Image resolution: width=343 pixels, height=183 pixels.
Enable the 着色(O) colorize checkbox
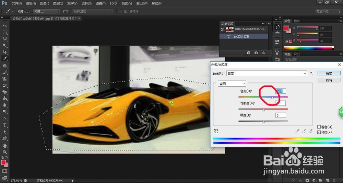[319, 127]
